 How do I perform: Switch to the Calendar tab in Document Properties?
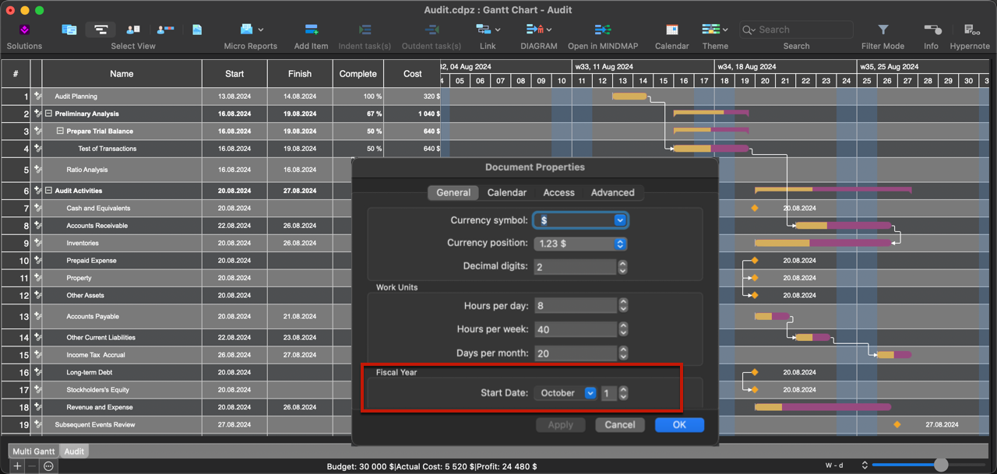506,193
